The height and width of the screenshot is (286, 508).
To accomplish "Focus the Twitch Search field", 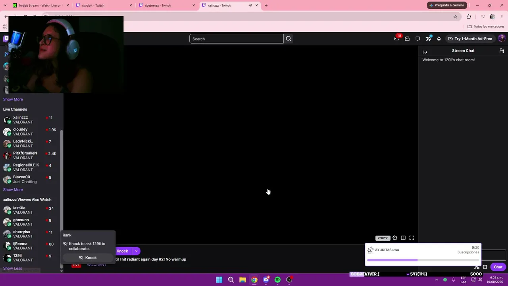I will coord(237,39).
